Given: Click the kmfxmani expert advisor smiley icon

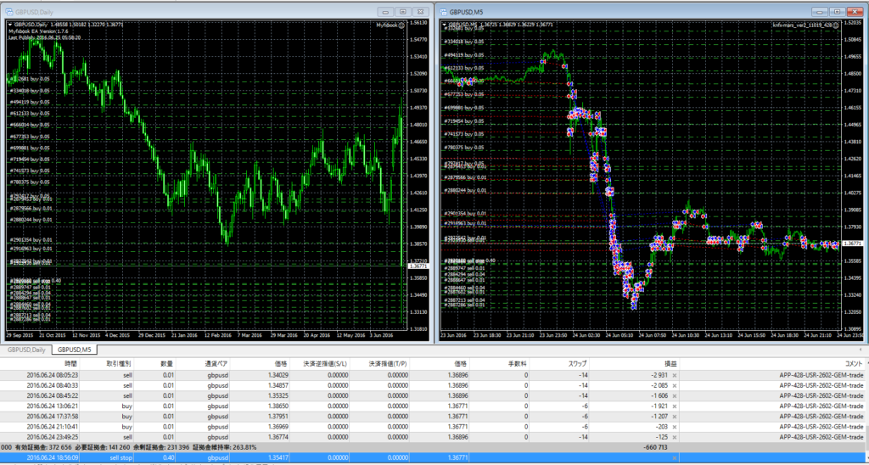Looking at the screenshot, I should 836,25.
